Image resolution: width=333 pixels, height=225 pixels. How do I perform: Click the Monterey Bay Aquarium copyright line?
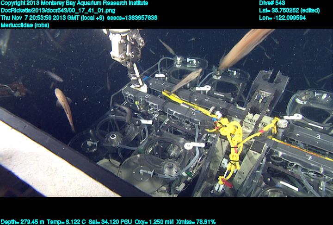tap(74, 3)
